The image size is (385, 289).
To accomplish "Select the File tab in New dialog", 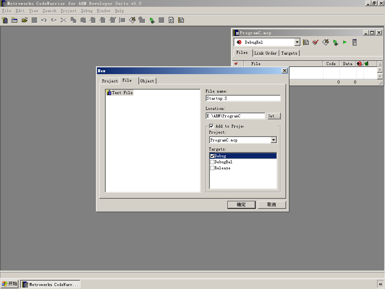I will (129, 81).
